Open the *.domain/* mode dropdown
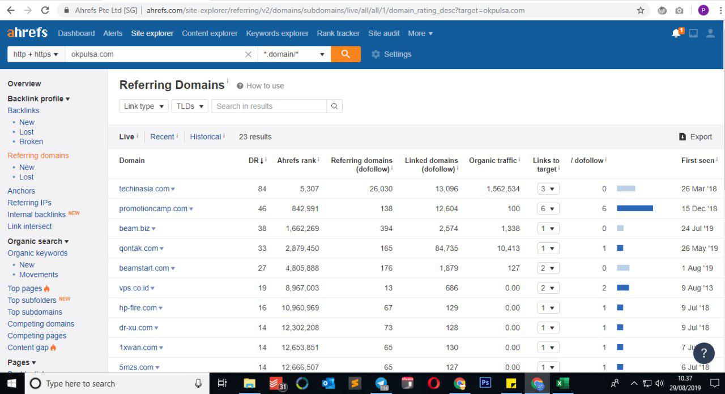725x394 pixels. (x=294, y=54)
